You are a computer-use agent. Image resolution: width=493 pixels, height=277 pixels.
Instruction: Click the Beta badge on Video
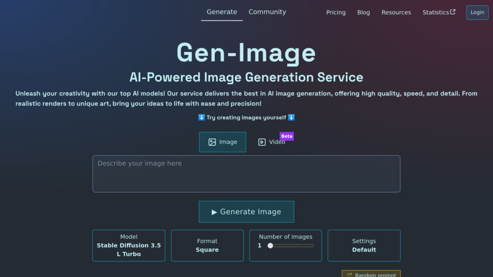pyautogui.click(x=287, y=136)
